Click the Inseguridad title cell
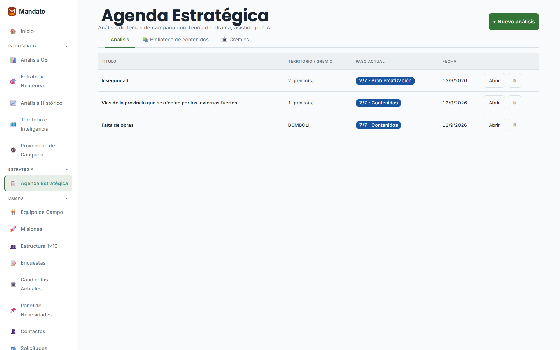 tap(115, 81)
